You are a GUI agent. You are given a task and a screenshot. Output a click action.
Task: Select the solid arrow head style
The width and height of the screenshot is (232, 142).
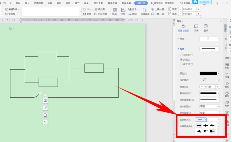[206, 126]
